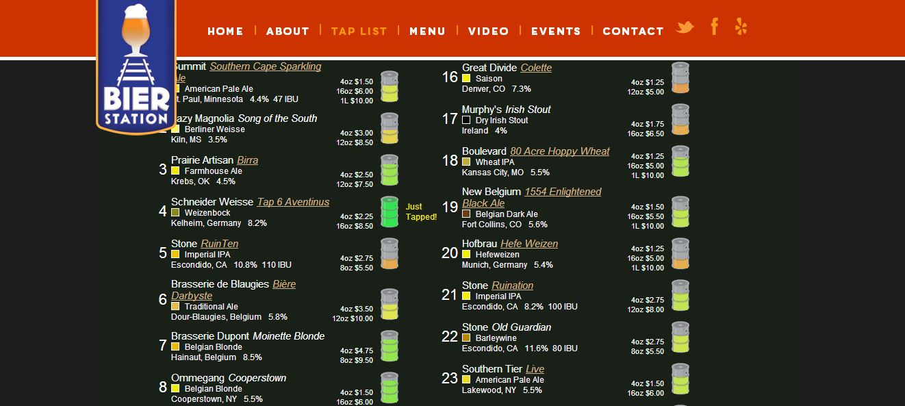Click the Saison color swatch

click(466, 78)
